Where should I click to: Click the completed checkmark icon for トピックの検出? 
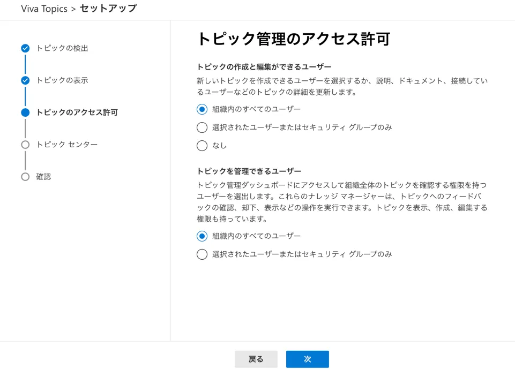point(25,48)
